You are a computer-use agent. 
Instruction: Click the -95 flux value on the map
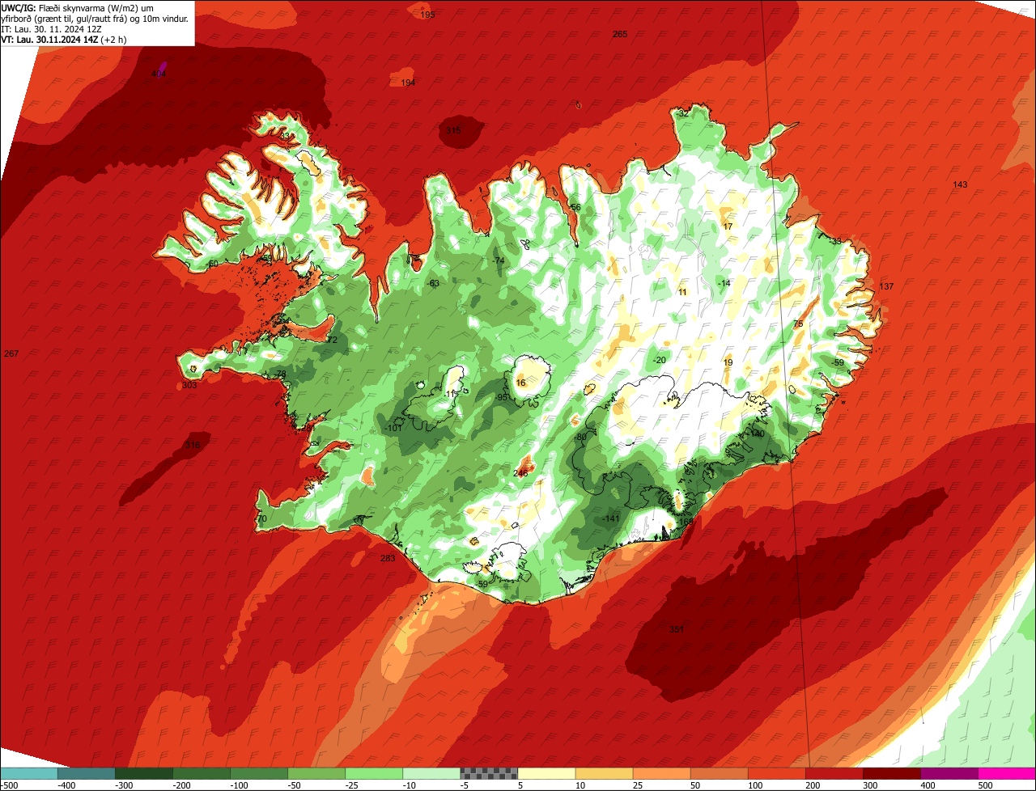(x=501, y=398)
